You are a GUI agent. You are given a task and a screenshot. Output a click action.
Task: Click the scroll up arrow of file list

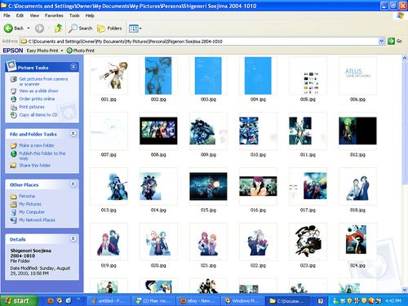pos(405,58)
